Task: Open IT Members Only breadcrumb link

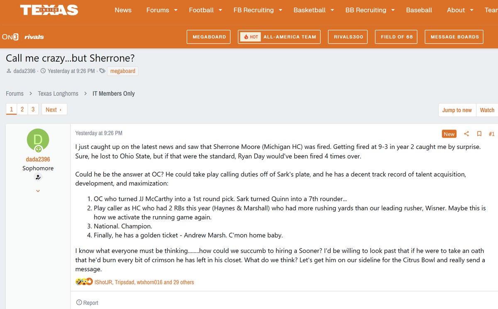Action: click(x=114, y=93)
